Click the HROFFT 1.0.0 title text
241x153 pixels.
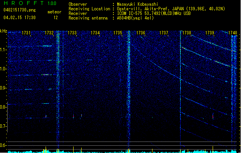pos(30,3)
